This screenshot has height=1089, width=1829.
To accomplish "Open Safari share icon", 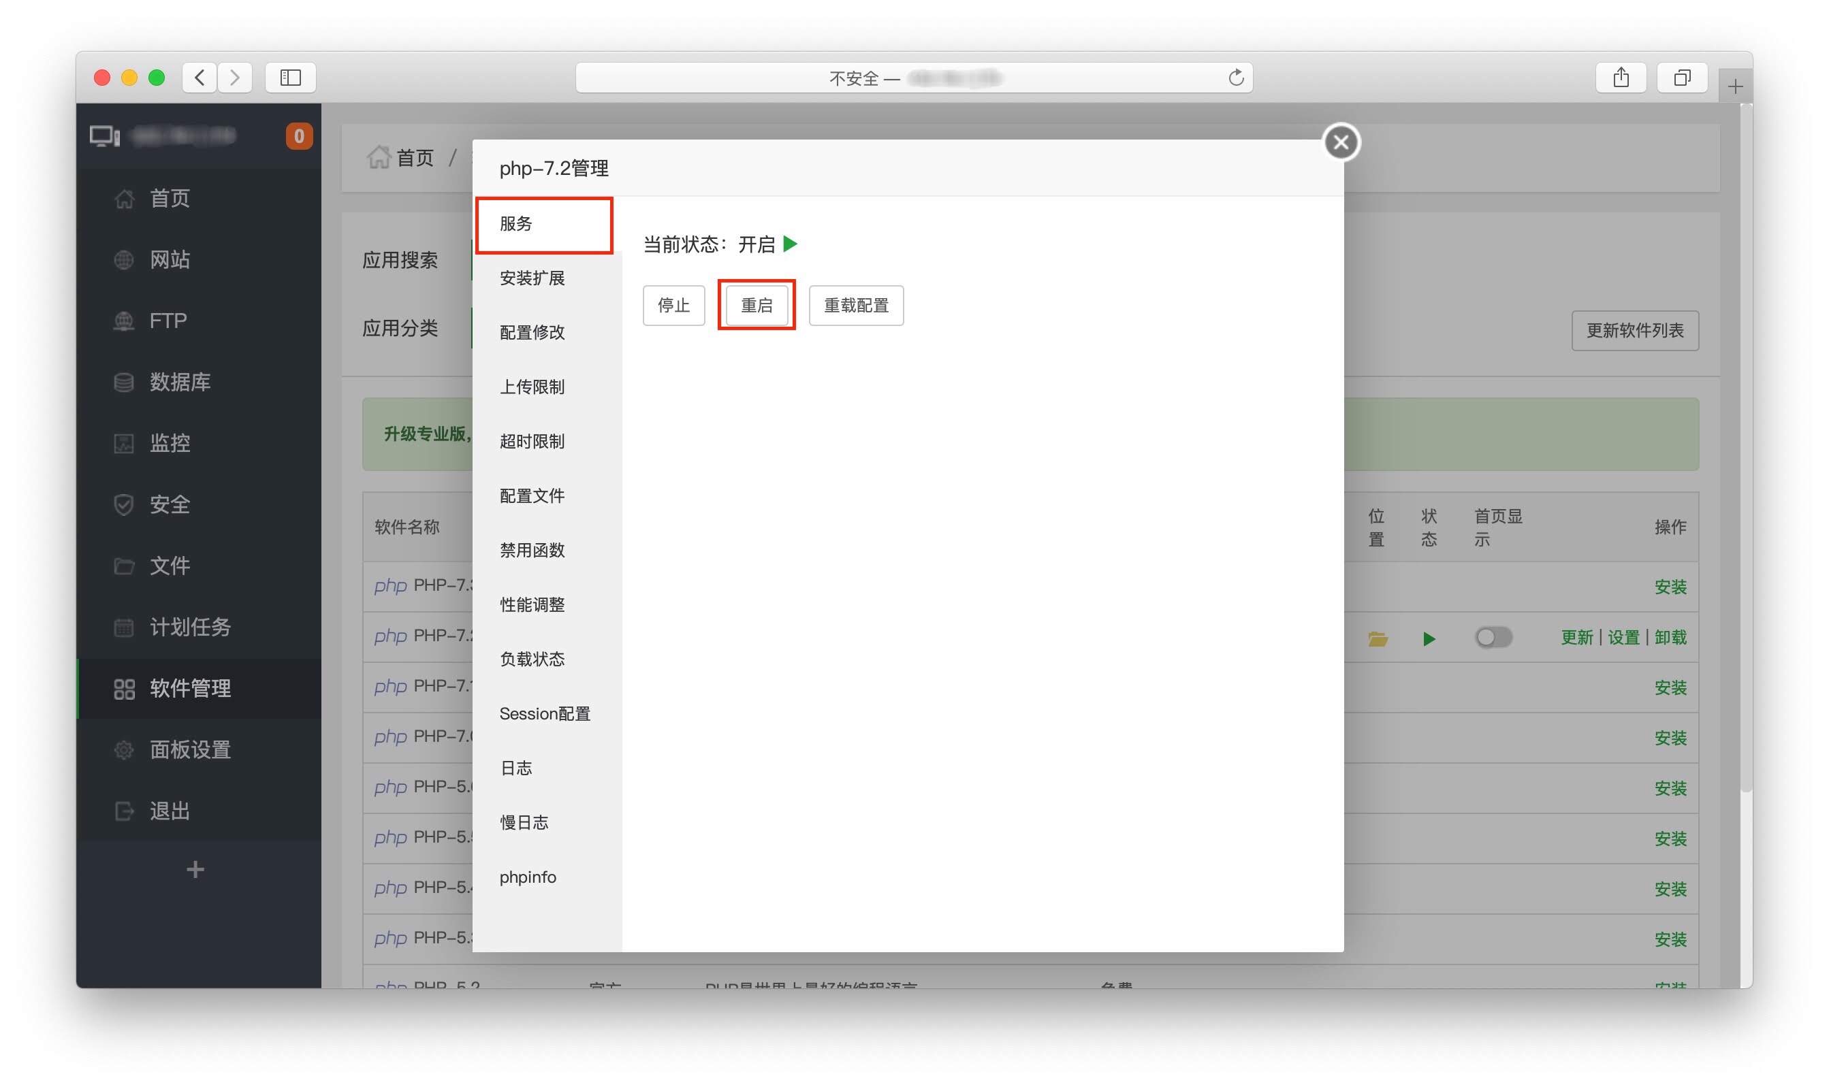I will click(x=1621, y=78).
